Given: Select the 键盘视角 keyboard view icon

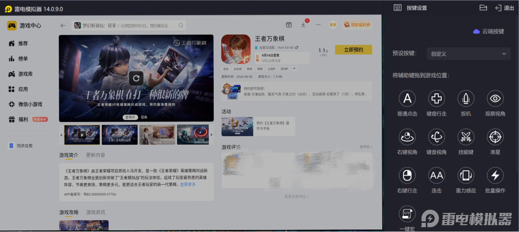Looking at the screenshot, I should pos(436,137).
